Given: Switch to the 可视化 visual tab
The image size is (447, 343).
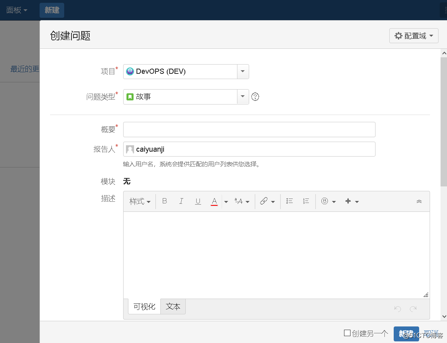Looking at the screenshot, I should pos(144,307).
